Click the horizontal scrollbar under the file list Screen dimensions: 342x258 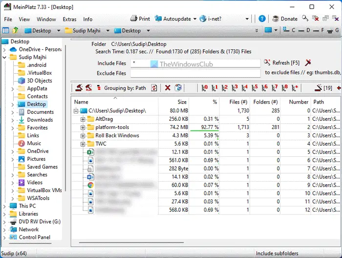coord(131,242)
